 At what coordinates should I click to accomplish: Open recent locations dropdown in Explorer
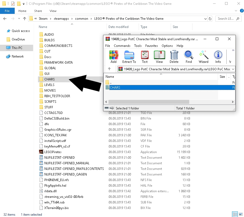click(19, 19)
